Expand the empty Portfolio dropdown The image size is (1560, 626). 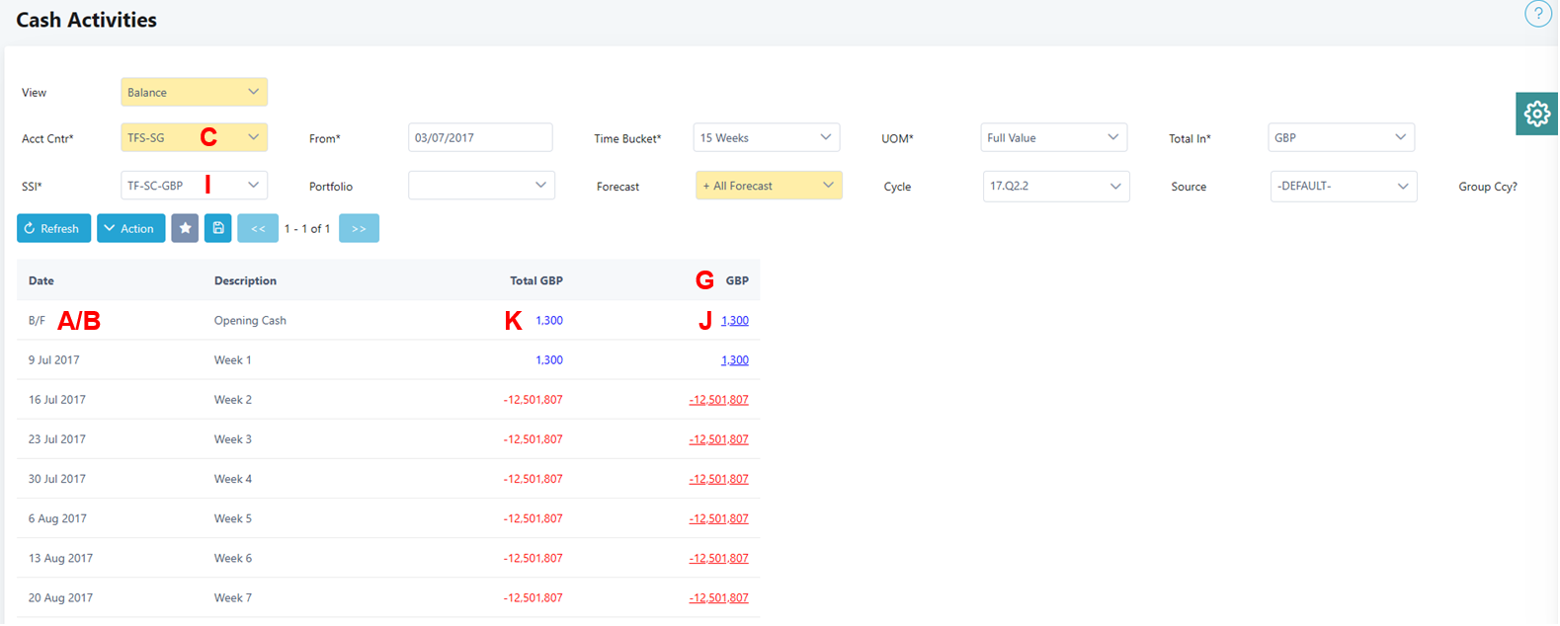click(481, 186)
